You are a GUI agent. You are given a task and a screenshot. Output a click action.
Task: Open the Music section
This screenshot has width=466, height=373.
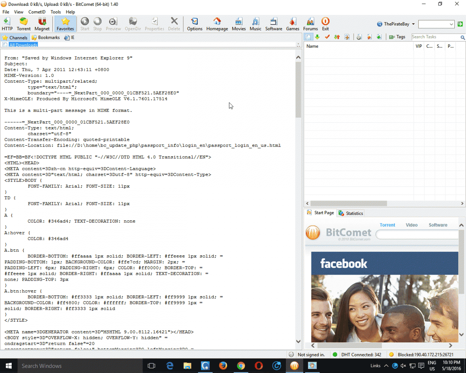point(256,24)
